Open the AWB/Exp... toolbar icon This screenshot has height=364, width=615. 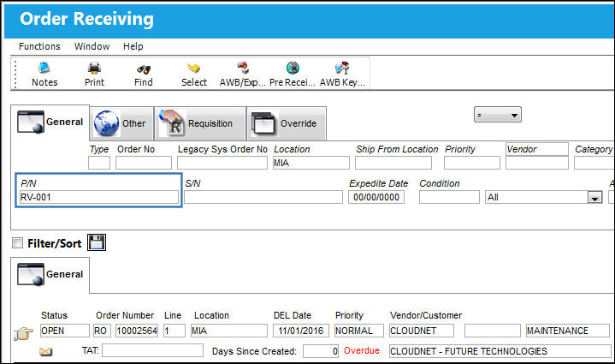[243, 68]
